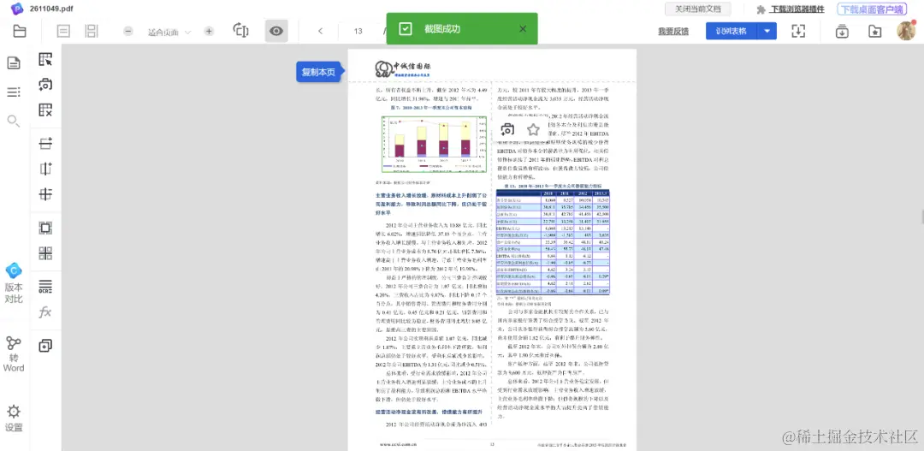Click the floating star favorite icon on page
924x451 pixels.
(533, 130)
